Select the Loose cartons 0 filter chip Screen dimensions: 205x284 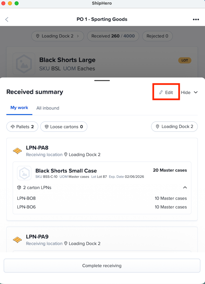[64, 127]
